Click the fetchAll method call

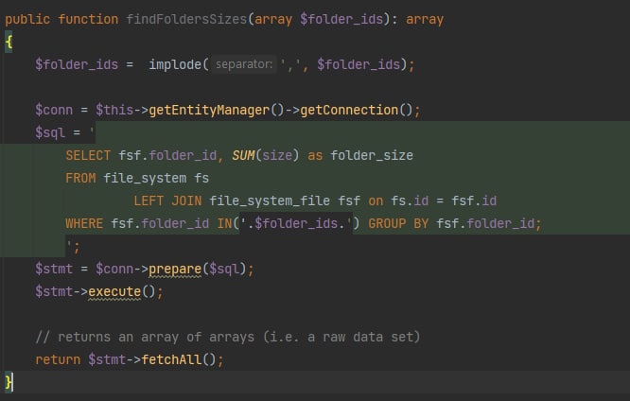171,359
